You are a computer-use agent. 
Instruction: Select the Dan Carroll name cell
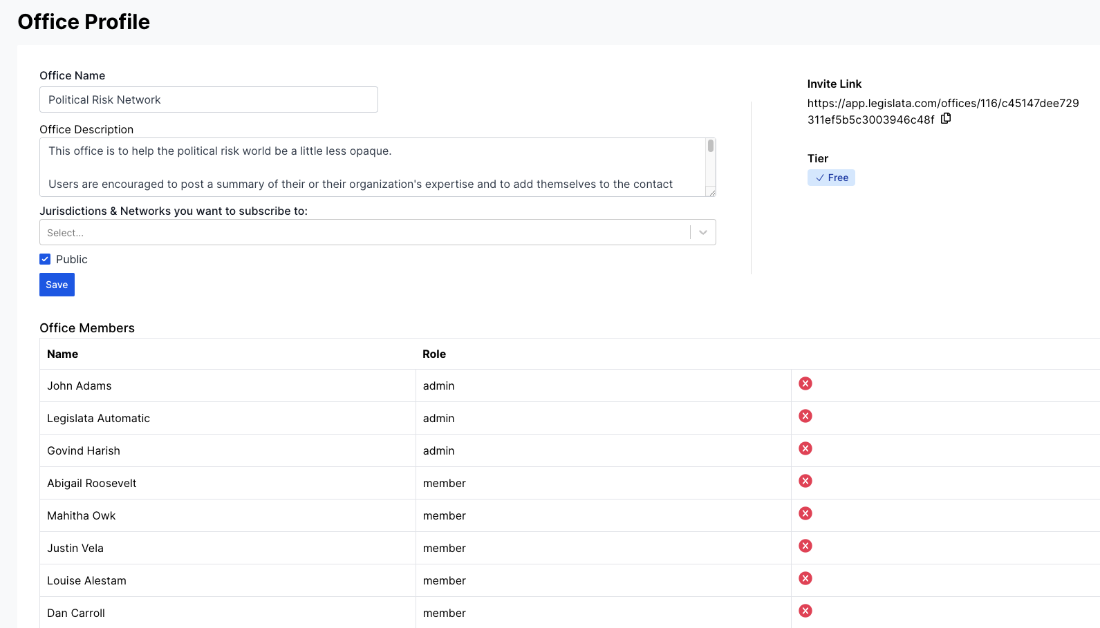(227, 613)
